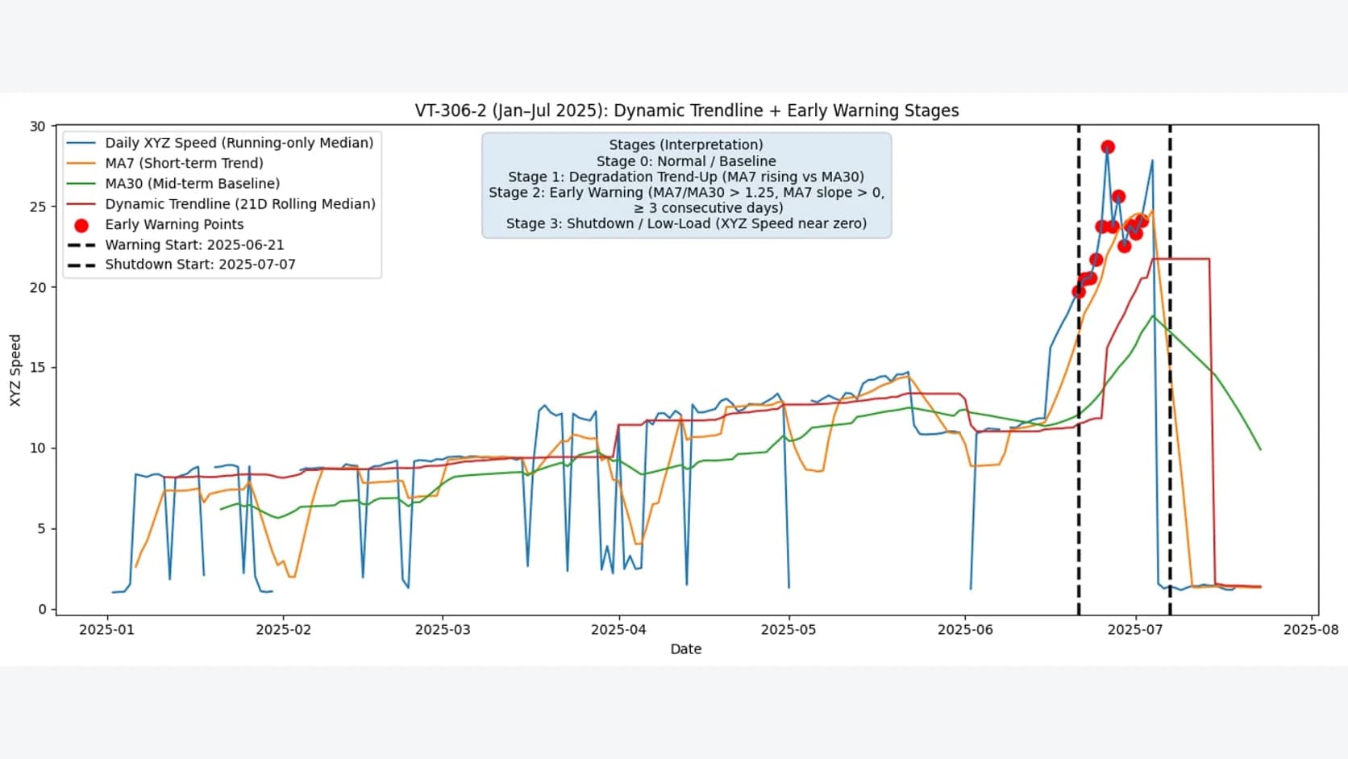Click the 'Stage 0: Normal / Baseline' line
1348x759 pixels.
tap(686, 161)
